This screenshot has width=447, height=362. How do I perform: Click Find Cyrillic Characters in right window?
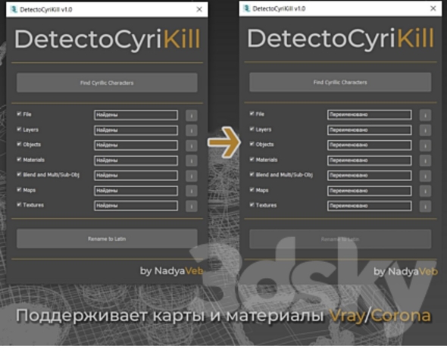(340, 82)
